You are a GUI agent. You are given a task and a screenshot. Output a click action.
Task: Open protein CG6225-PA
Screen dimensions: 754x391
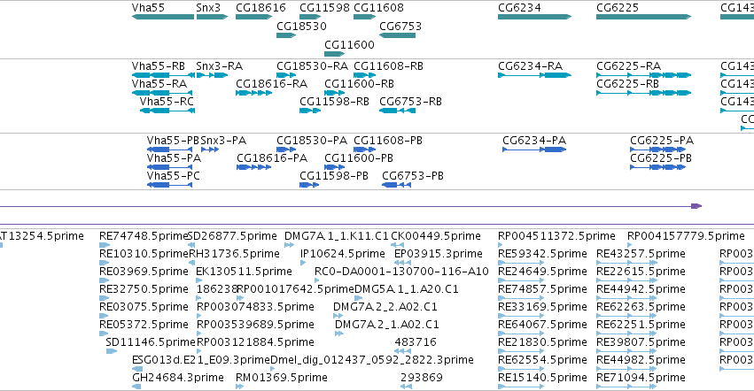[662, 141]
